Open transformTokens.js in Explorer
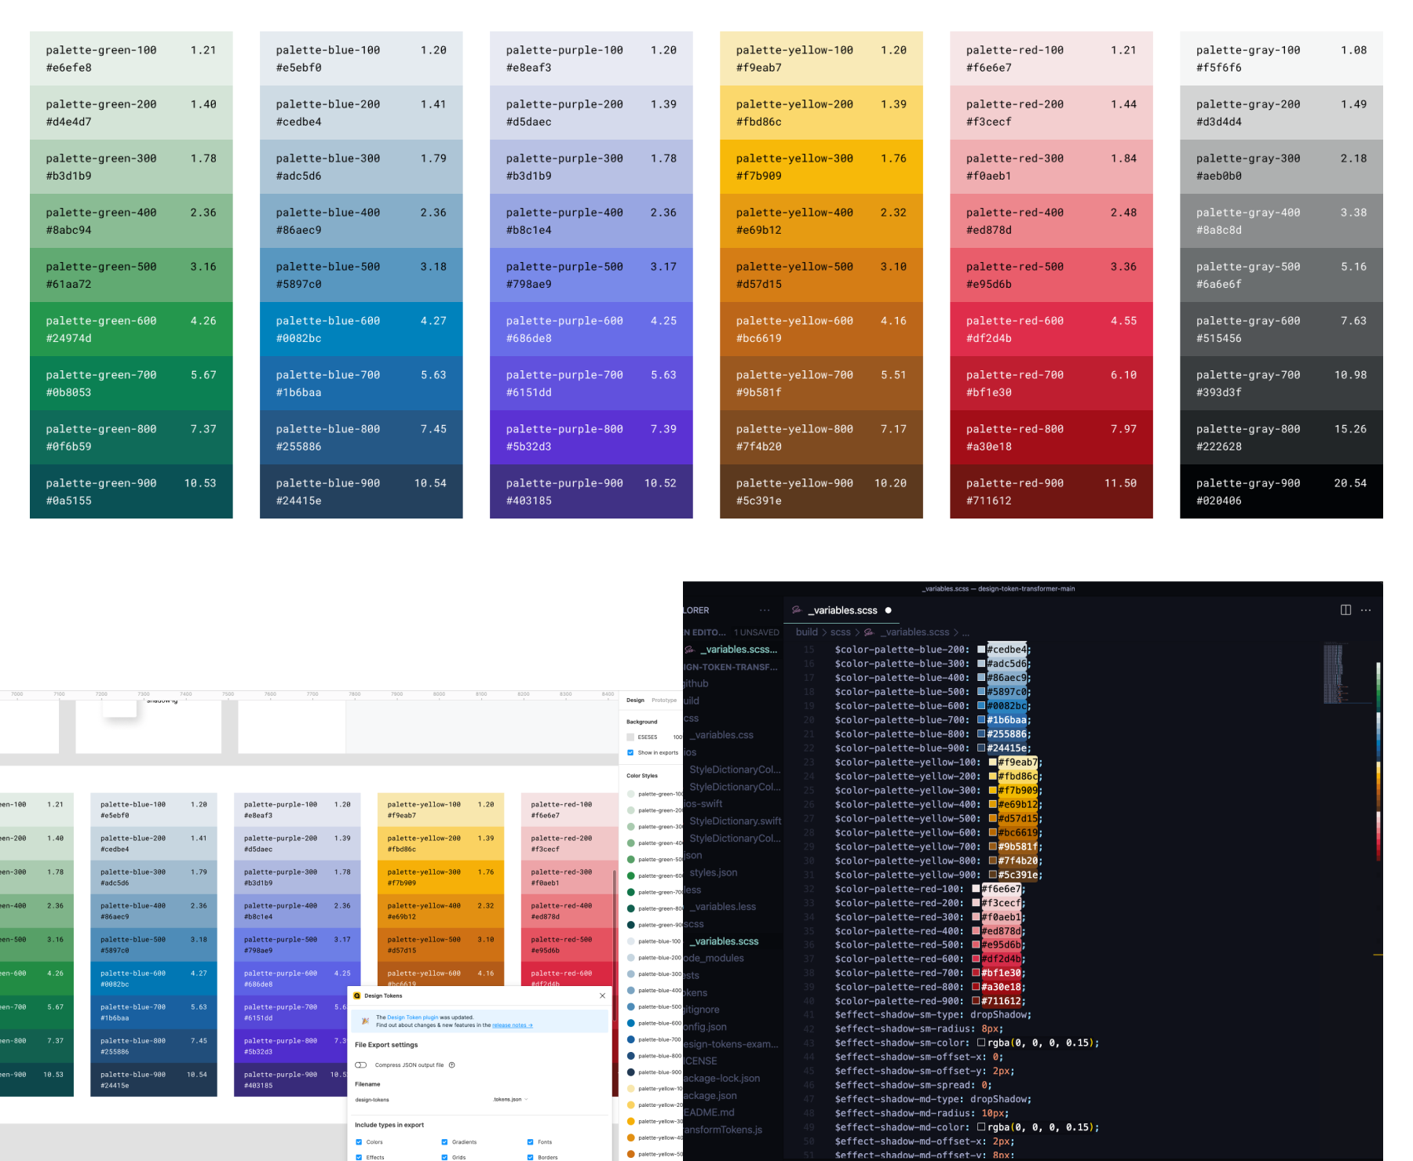 (722, 1130)
